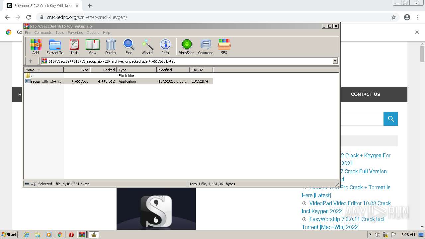Run VirusScan on archive
Image resolution: width=425 pixels, height=239 pixels.
click(187, 47)
